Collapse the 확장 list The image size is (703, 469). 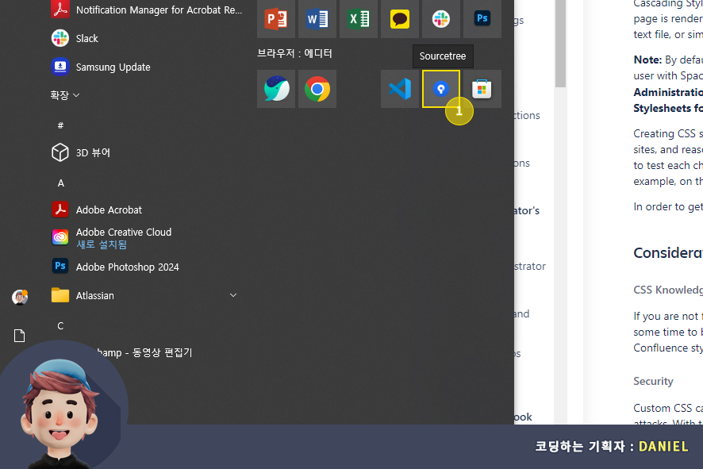tap(65, 95)
